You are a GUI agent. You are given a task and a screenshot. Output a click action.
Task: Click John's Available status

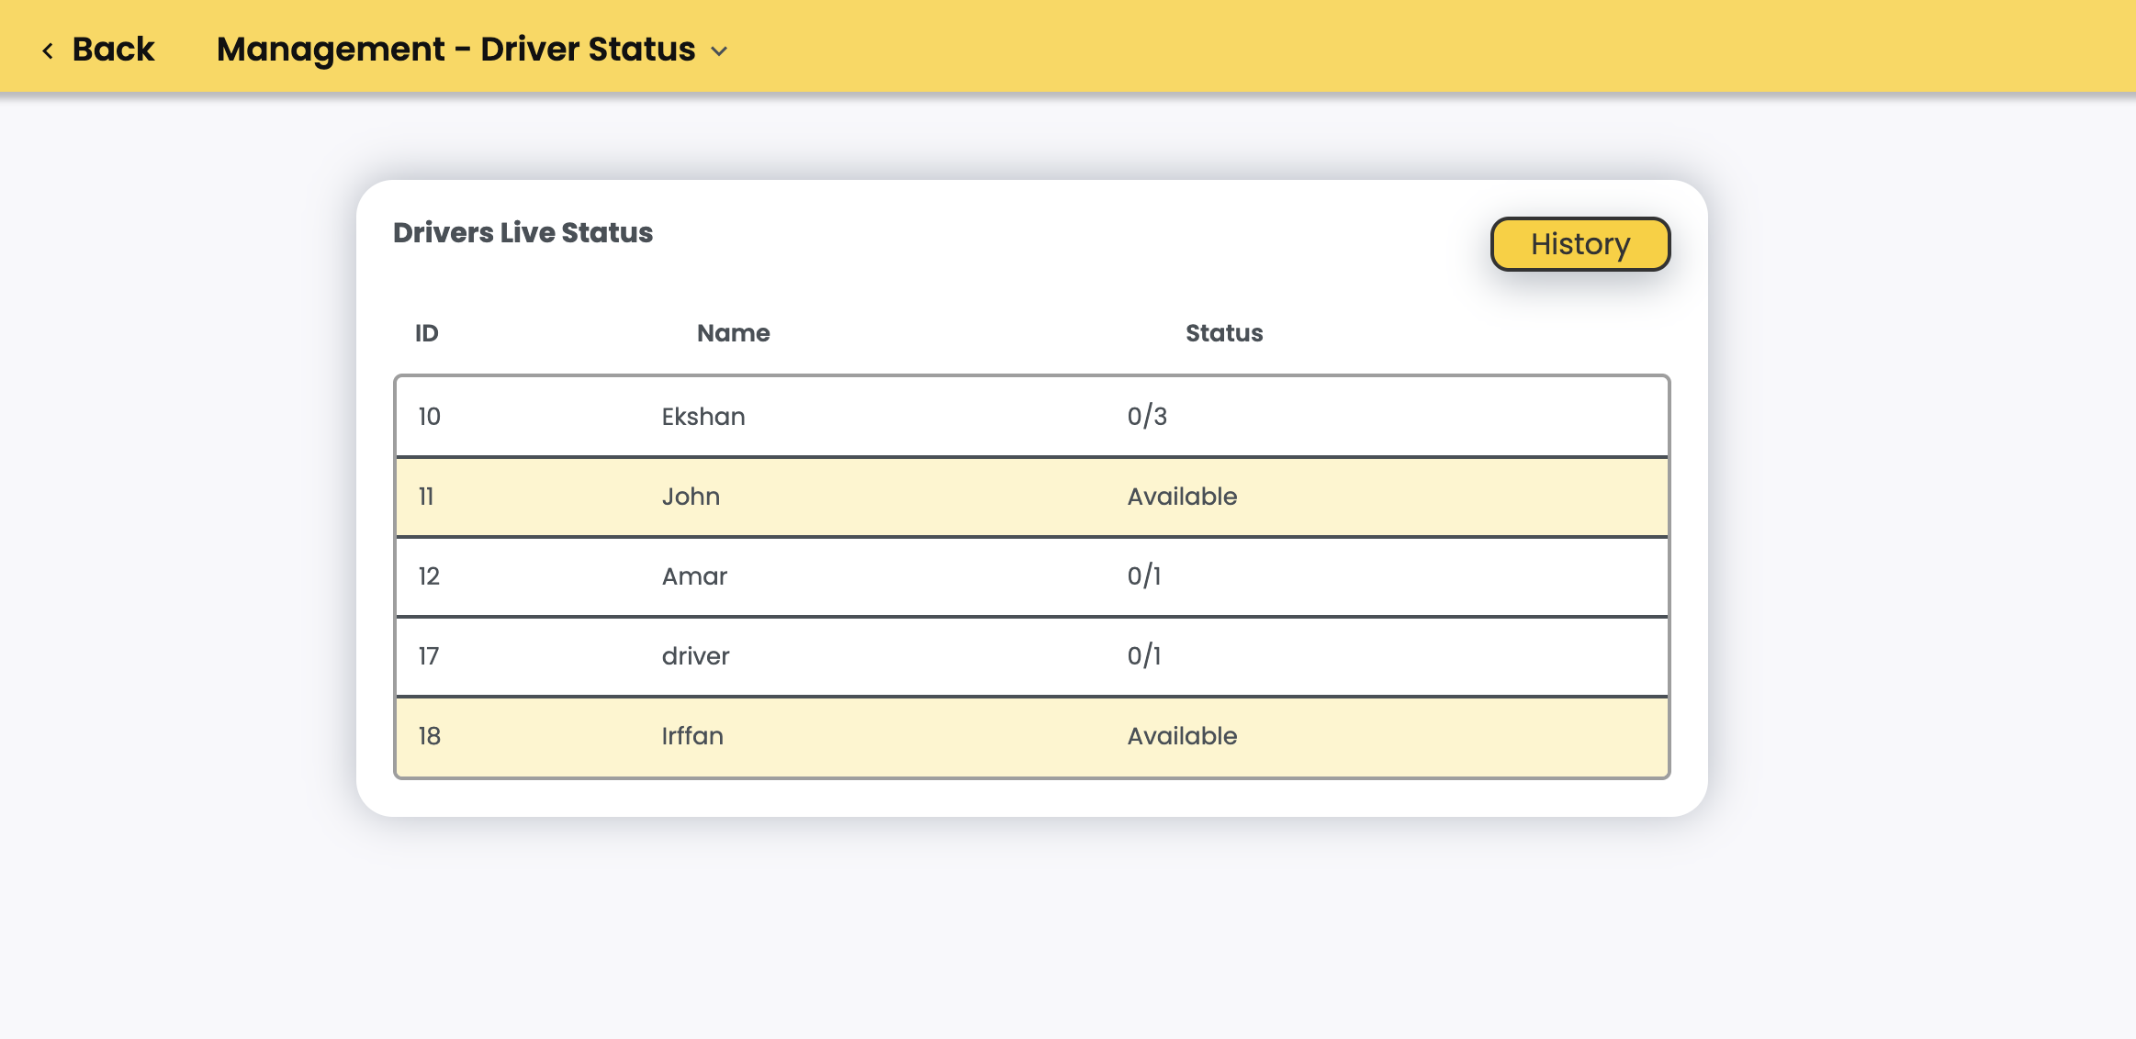[1182, 497]
